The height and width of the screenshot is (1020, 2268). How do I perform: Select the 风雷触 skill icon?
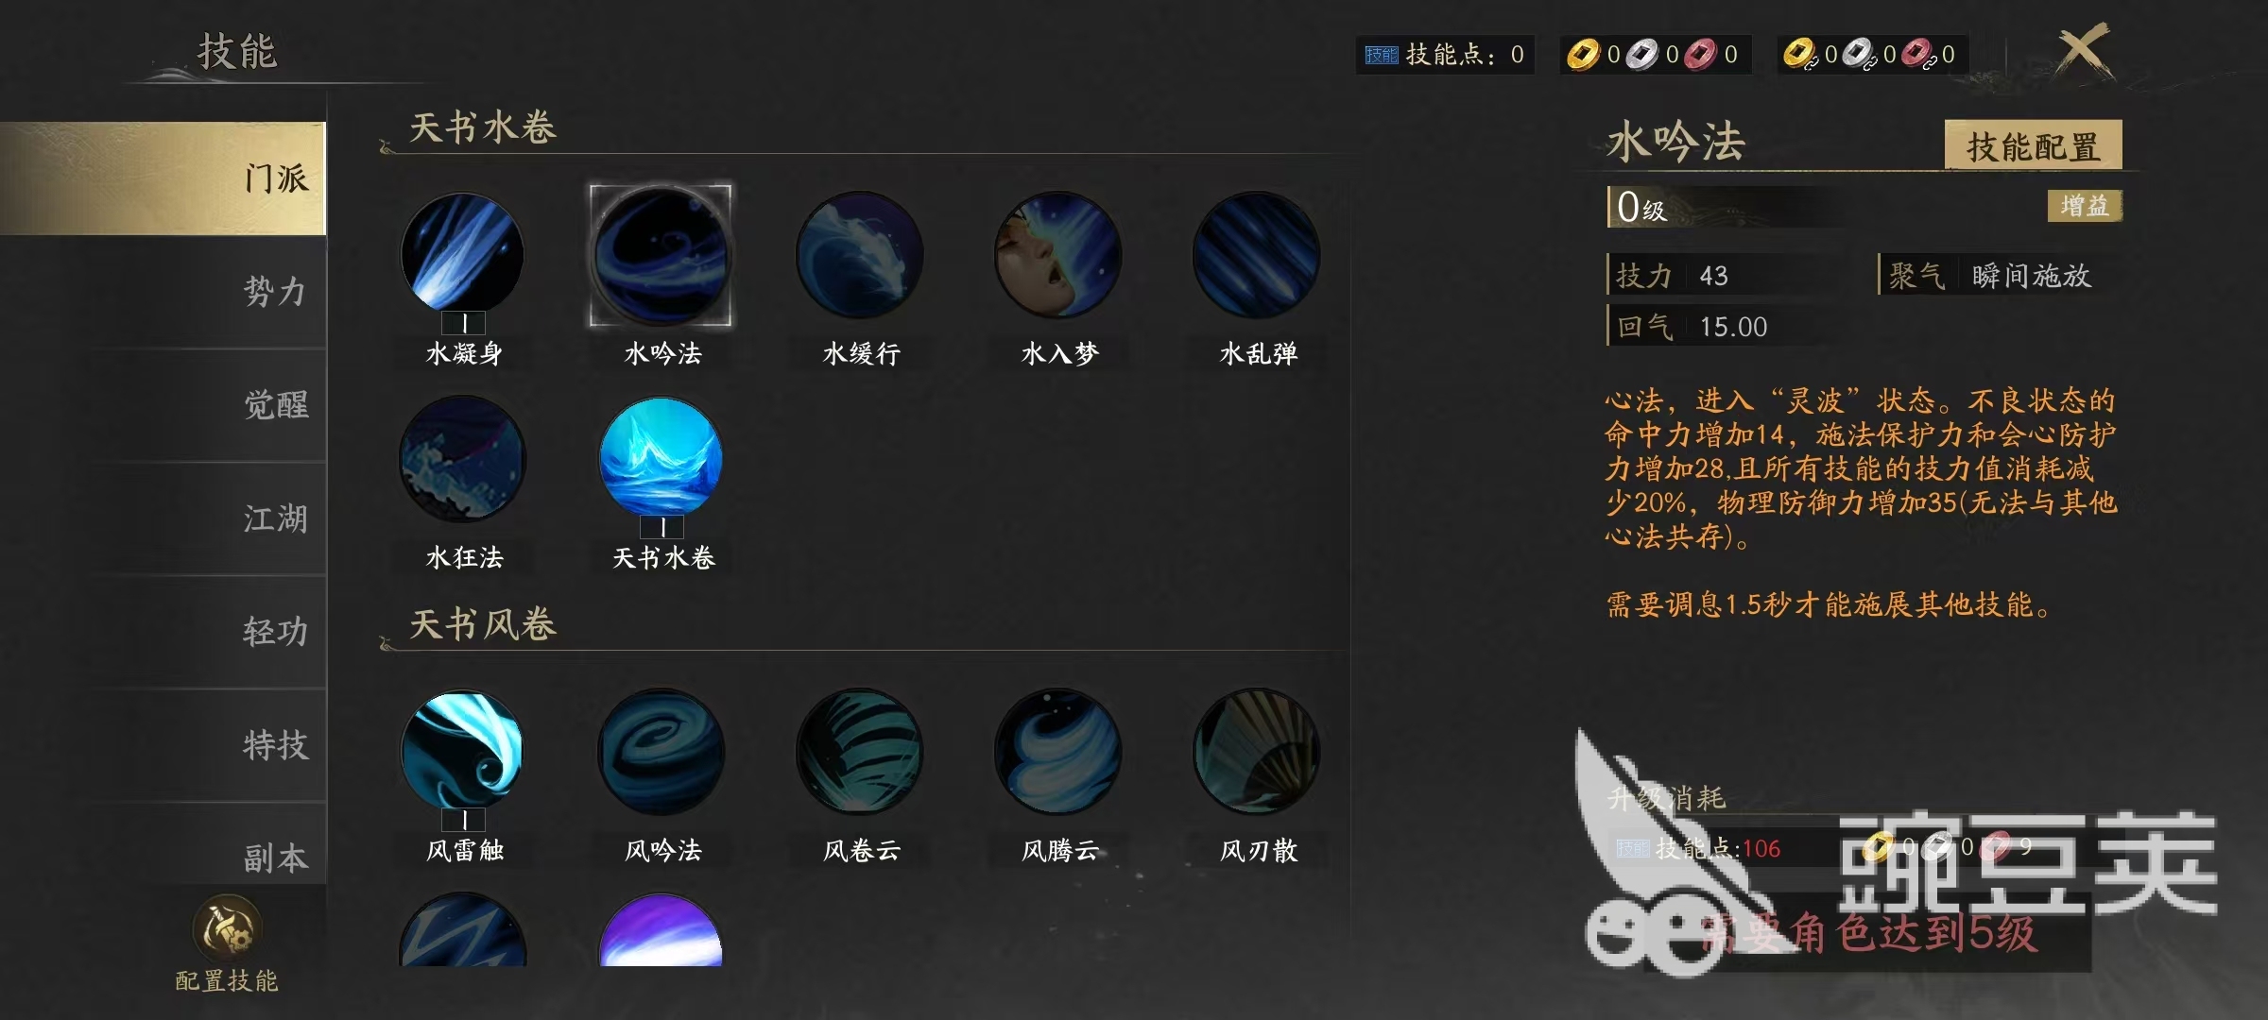pyautogui.click(x=463, y=752)
